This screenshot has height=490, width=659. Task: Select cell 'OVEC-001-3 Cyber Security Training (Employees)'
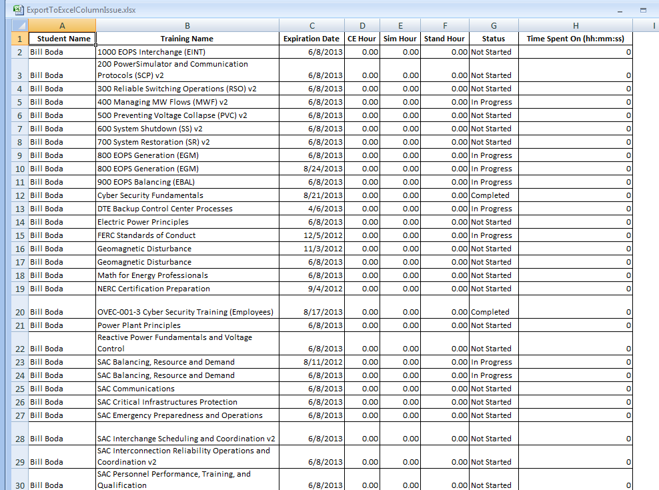[x=187, y=307]
